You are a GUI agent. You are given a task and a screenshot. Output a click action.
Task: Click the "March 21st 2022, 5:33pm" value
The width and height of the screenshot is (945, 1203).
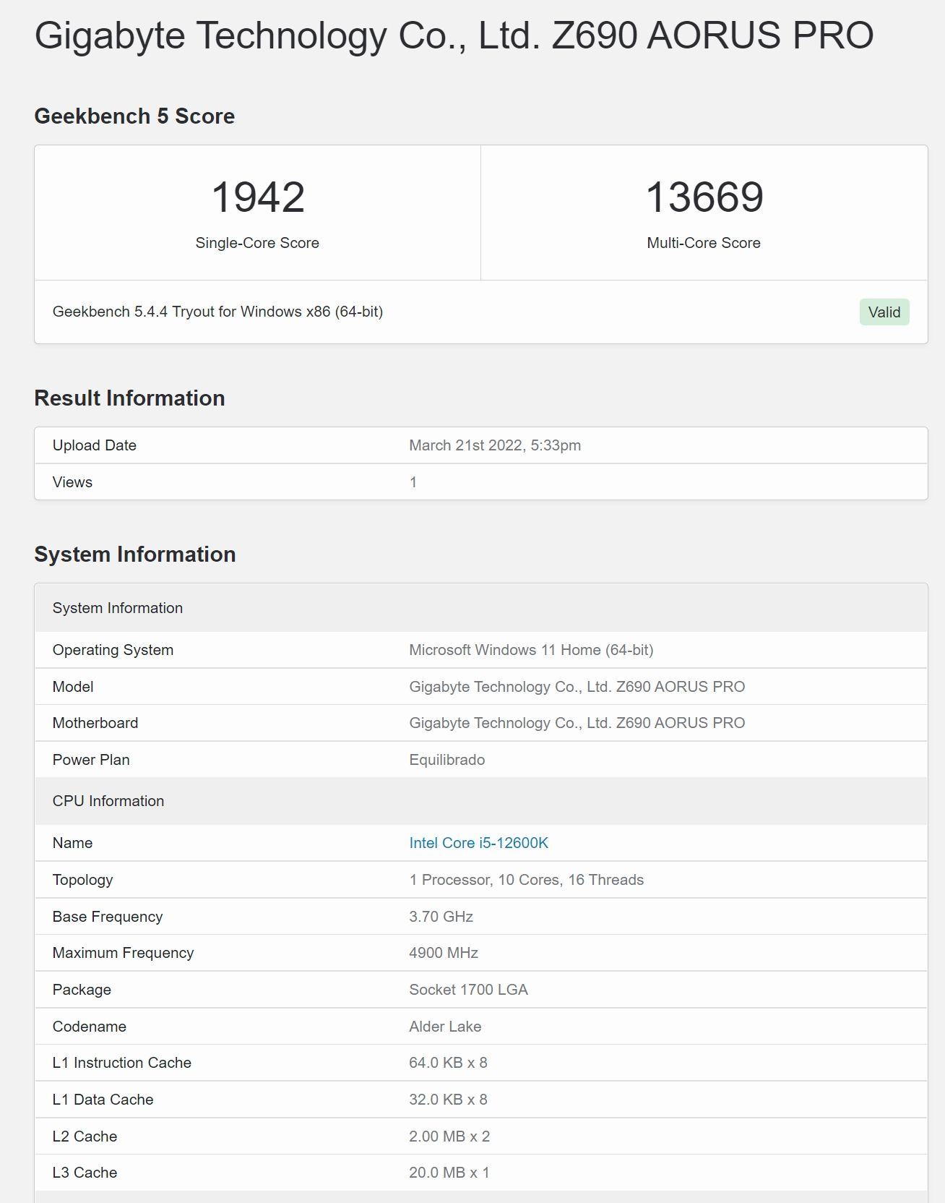(x=495, y=445)
